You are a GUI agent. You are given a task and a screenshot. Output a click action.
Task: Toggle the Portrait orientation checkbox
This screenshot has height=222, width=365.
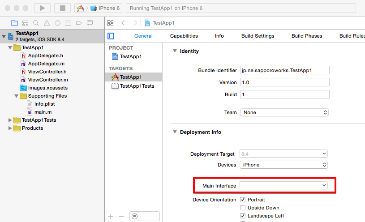tap(243, 200)
